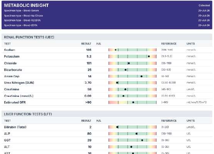Click Specimen type Blood-K2EDTA line
The width and height of the screenshot is (214, 154).
22,20
